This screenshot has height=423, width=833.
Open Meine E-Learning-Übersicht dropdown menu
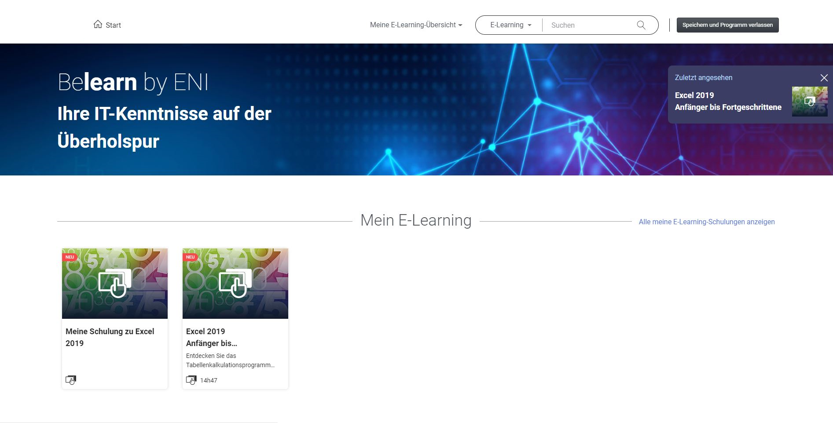pos(416,25)
